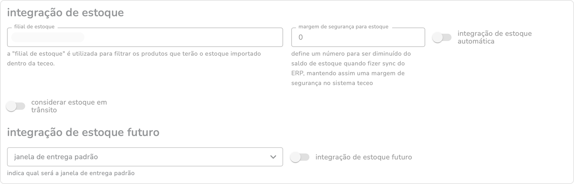Open the janela de entrega padrão dropdown
Viewport: 574px width, 184px height.
coord(141,157)
